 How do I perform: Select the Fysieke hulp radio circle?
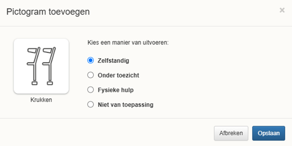(91, 90)
